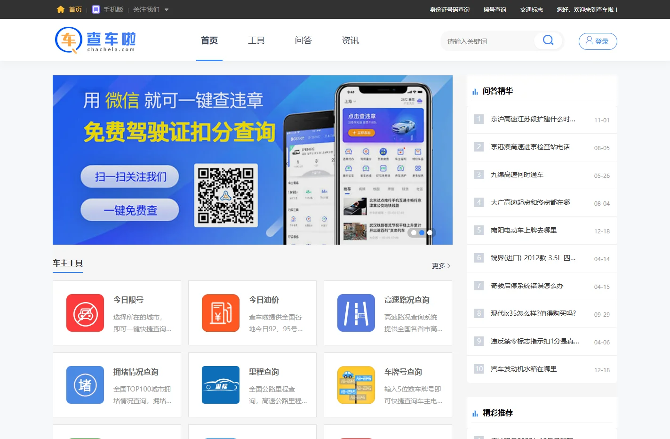Click the 手机版 link text
Image resolution: width=670 pixels, height=439 pixels.
click(x=113, y=9)
